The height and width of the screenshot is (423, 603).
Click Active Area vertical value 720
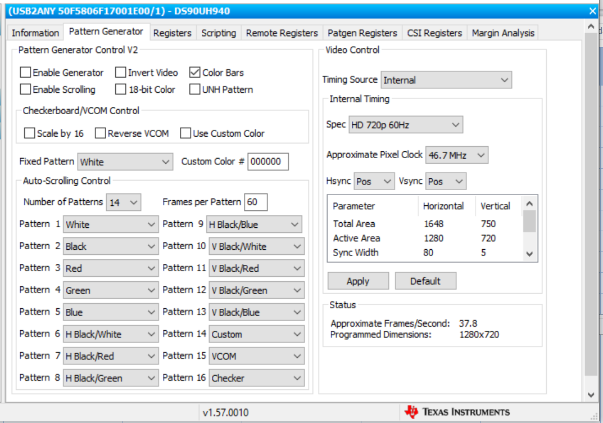click(488, 238)
